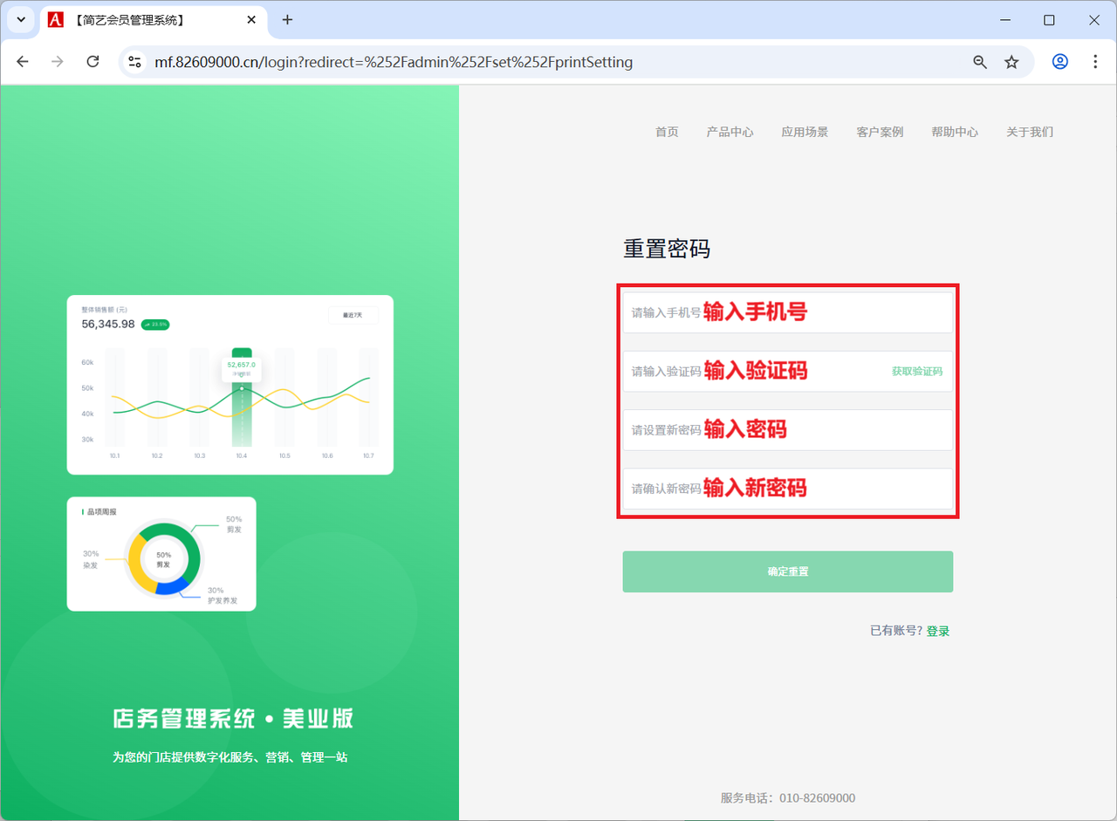Expand the tab search dropdown arrow
The height and width of the screenshot is (821, 1117).
[21, 20]
